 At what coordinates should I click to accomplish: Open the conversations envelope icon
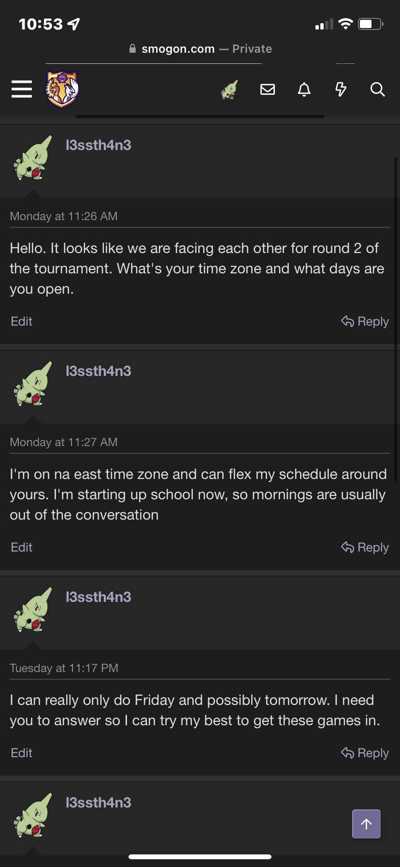[268, 90]
